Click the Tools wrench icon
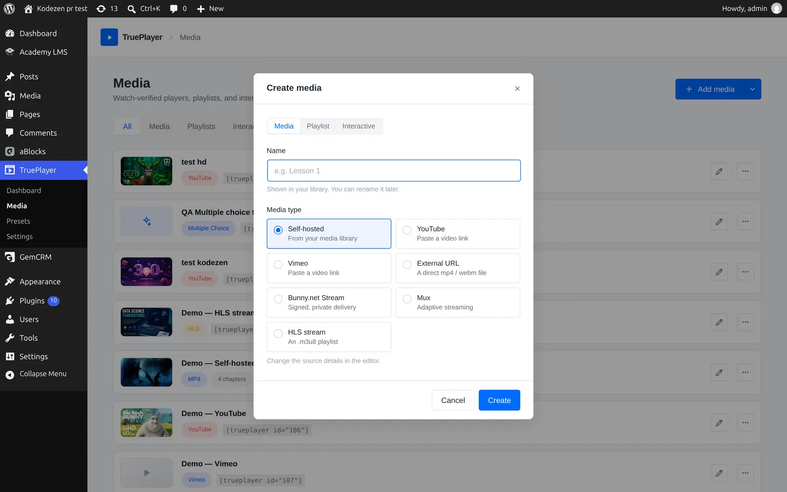 pos(10,338)
